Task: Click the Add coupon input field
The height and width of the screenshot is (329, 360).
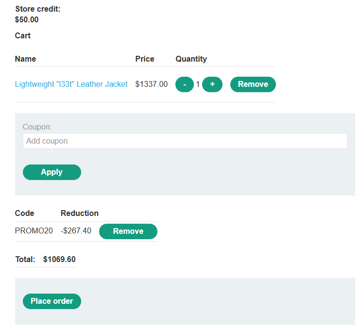Action: click(185, 141)
